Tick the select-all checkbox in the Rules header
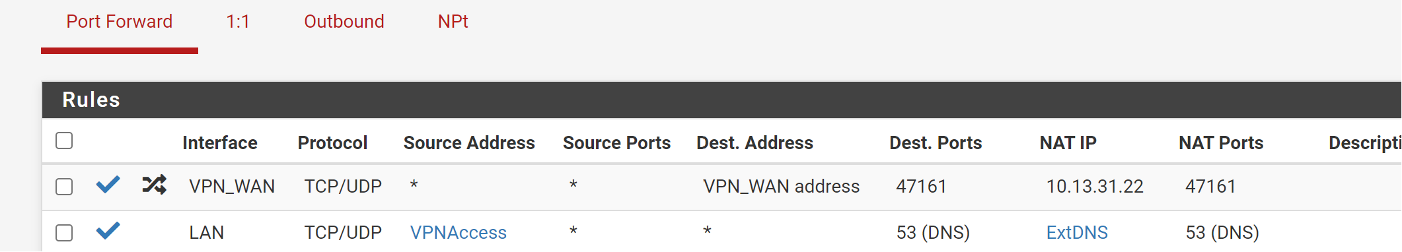Viewport: 1402px width, 252px height. (x=64, y=141)
